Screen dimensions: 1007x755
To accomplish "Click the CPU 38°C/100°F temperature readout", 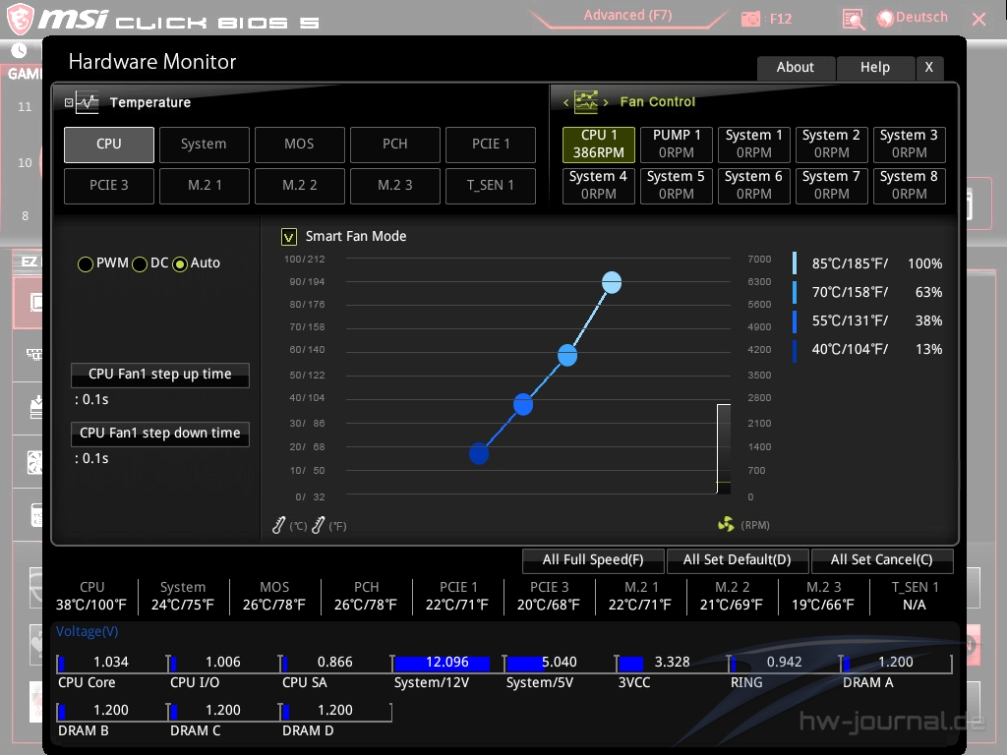I will [91, 597].
